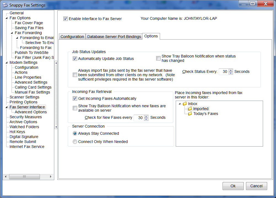Screen dimensions: 276x198
Task: Click the tree panel horizontal scrollbar thumb
Action: 25,177
